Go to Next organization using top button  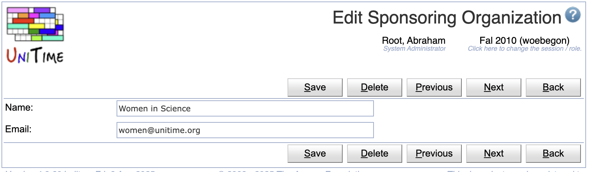[x=494, y=87]
